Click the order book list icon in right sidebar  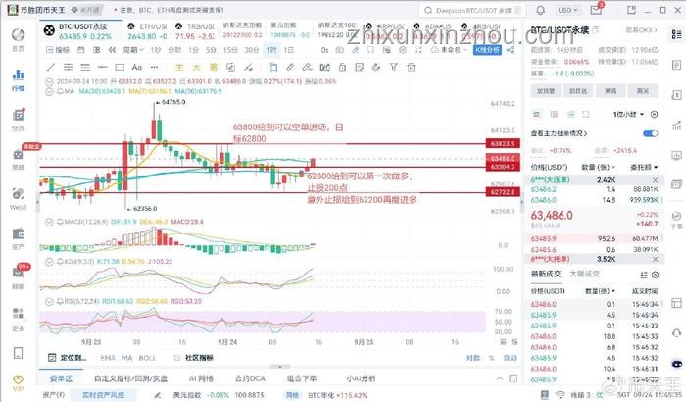coord(676,34)
